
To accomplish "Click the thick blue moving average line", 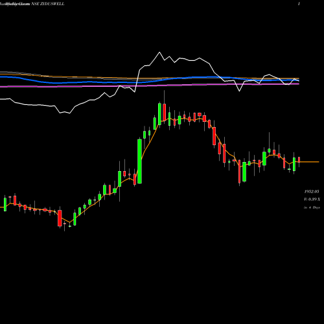I will (150, 80).
